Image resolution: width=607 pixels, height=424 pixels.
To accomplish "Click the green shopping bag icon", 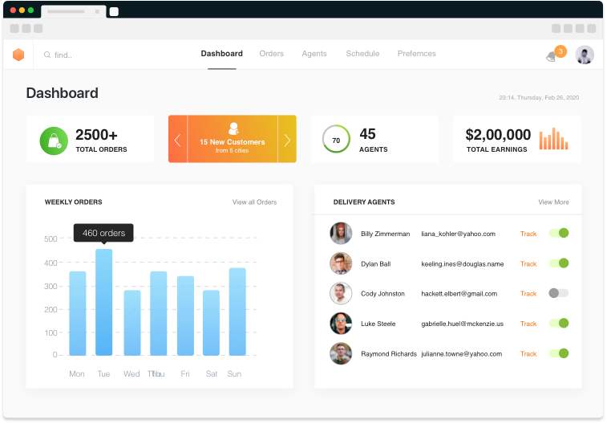I will 54,141.
